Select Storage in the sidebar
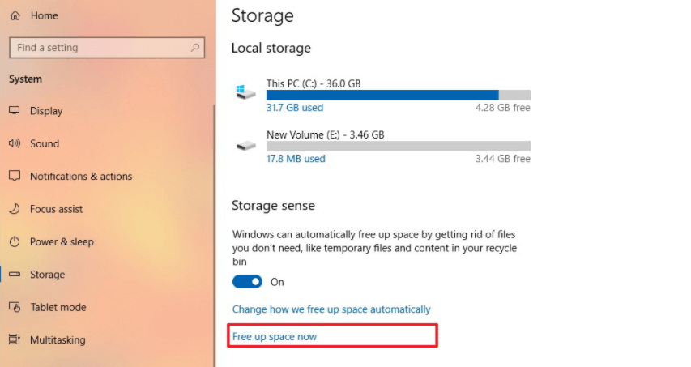This screenshot has width=691, height=367. coord(47,275)
